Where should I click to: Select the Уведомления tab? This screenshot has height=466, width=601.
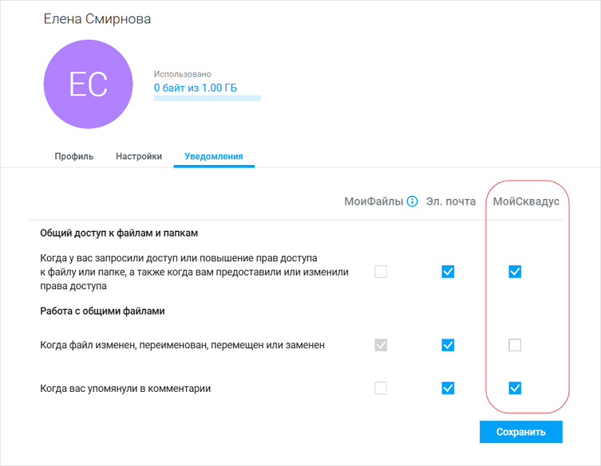click(x=214, y=156)
